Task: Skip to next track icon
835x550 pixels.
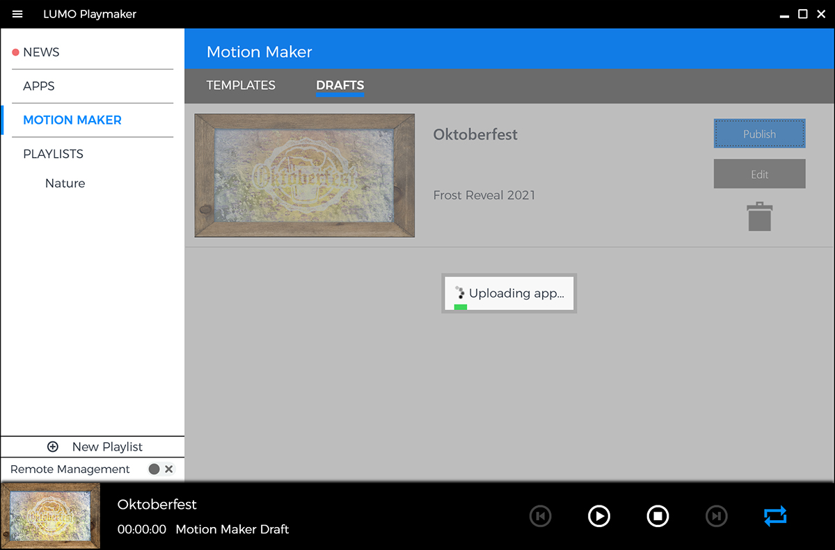Action: [716, 516]
